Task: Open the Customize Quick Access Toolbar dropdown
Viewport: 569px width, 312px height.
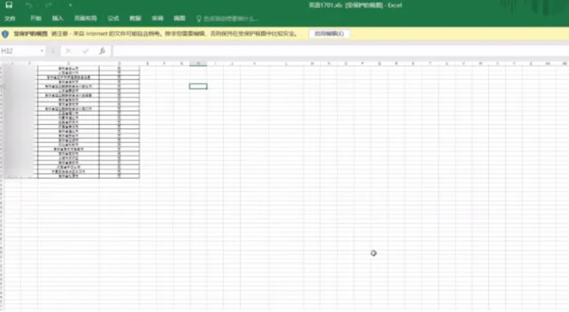Action: (70, 5)
